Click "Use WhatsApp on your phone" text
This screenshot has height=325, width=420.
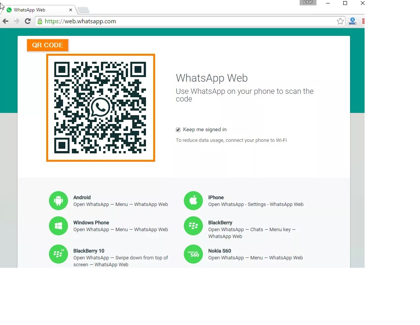pos(245,95)
